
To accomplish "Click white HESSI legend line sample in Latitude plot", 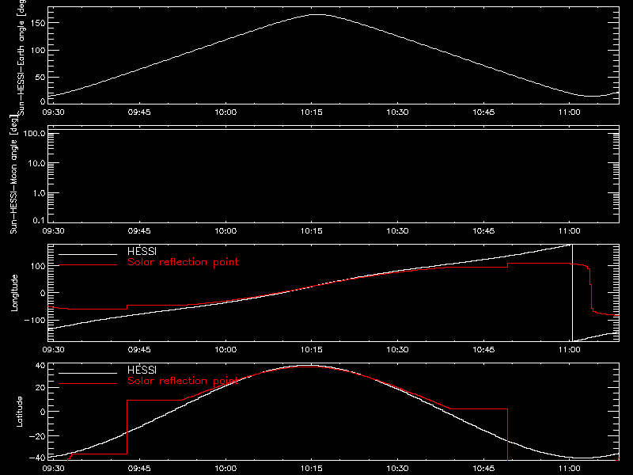I will pyautogui.click(x=88, y=373).
